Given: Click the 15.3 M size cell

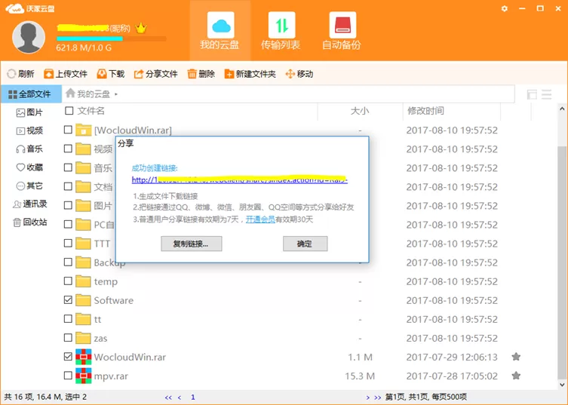Looking at the screenshot, I should click(360, 376).
